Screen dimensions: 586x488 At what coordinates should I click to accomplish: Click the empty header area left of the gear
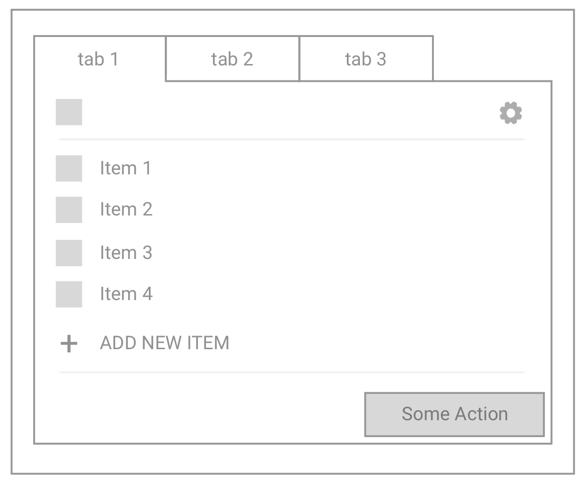(290, 112)
